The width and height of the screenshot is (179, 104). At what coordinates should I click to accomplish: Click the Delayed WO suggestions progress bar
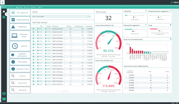point(135,29)
